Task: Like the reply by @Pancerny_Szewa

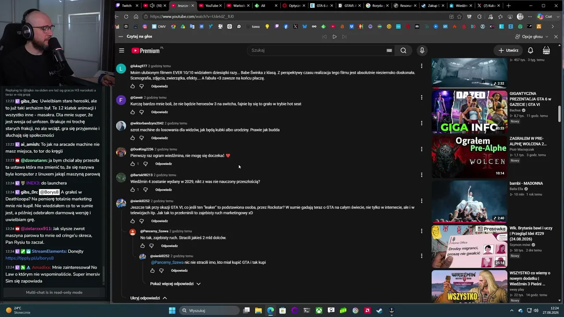Action: click(142, 246)
